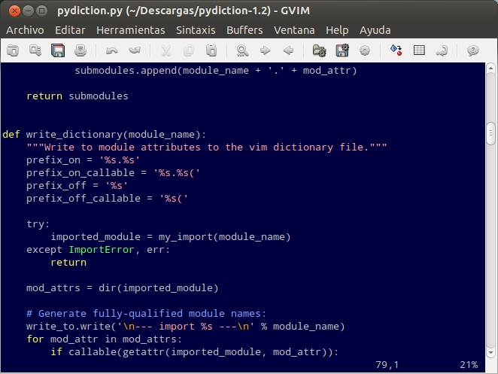Image resolution: width=498 pixels, height=374 pixels.
Task: Click 'submodules.append(' code line
Action: tap(216, 71)
